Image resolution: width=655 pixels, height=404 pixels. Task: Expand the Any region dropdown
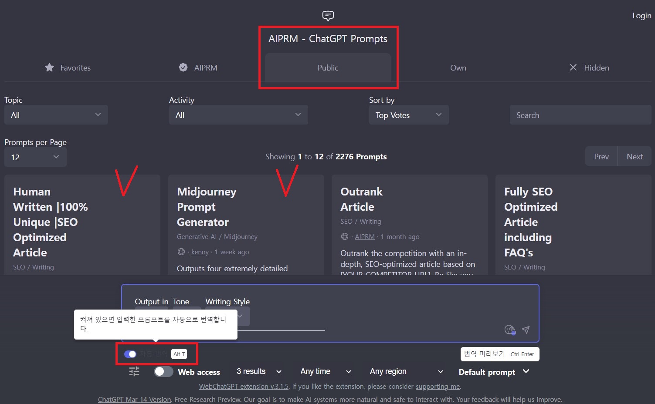[x=406, y=371]
